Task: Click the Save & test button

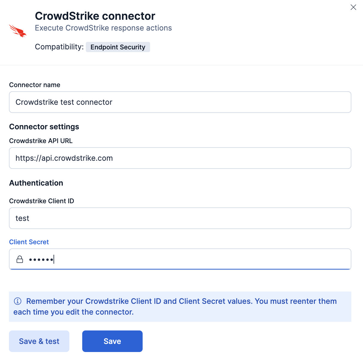Action: coord(39,341)
